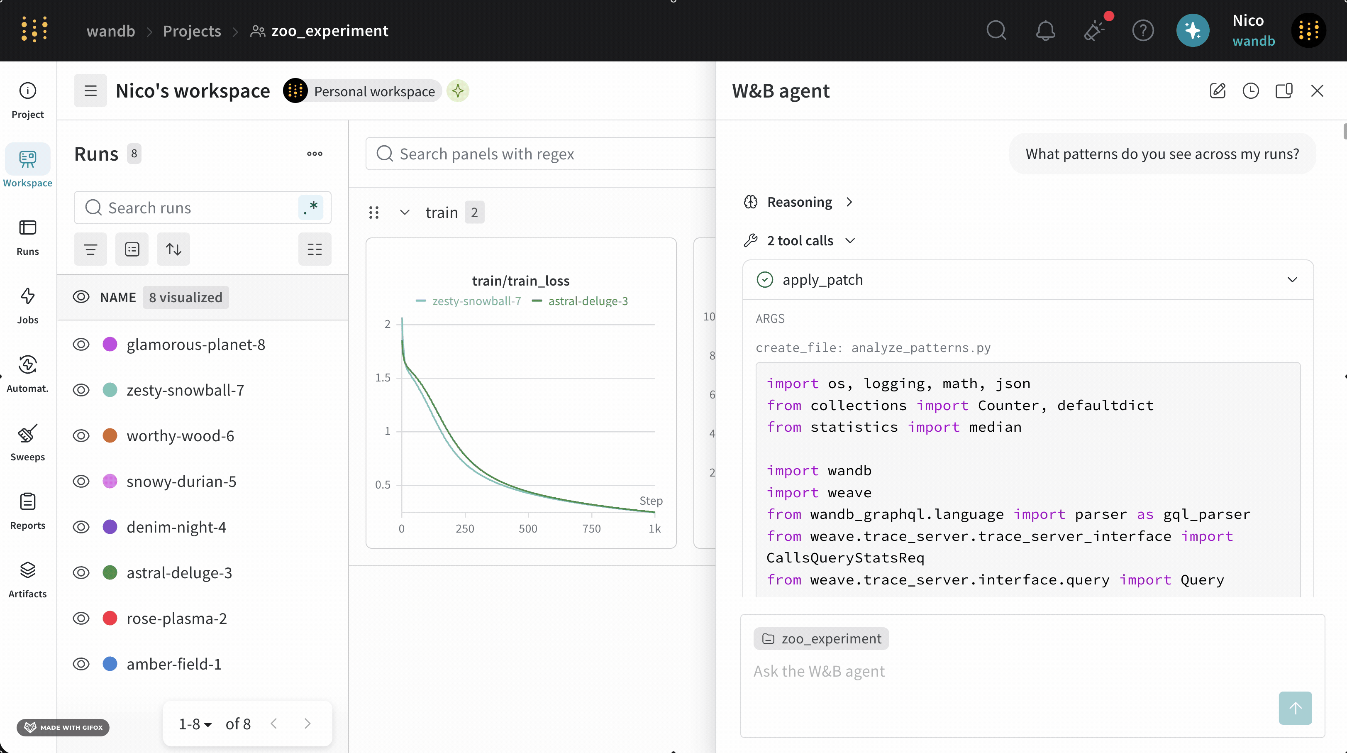This screenshot has height=753, width=1347.
Task: Click the green sparkle icon next to Personal workspace
Action: pyautogui.click(x=458, y=91)
